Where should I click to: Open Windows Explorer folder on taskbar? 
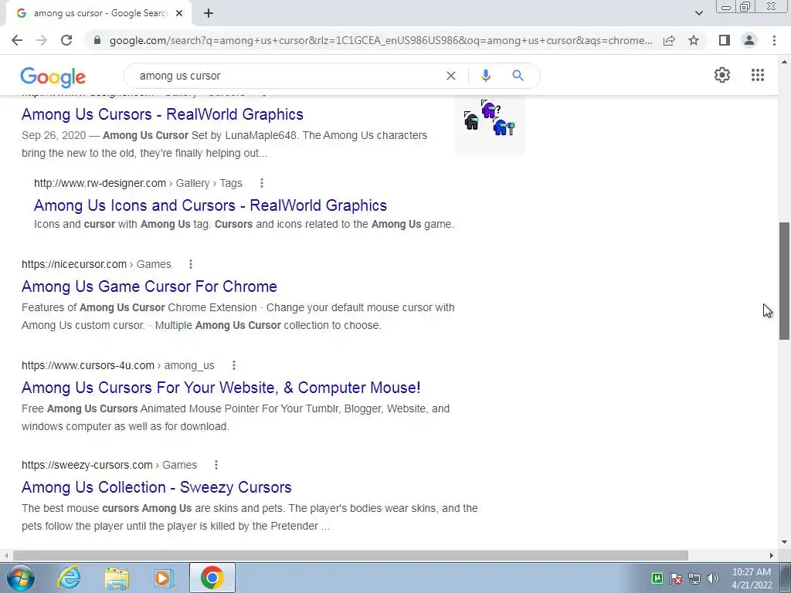coord(117,578)
